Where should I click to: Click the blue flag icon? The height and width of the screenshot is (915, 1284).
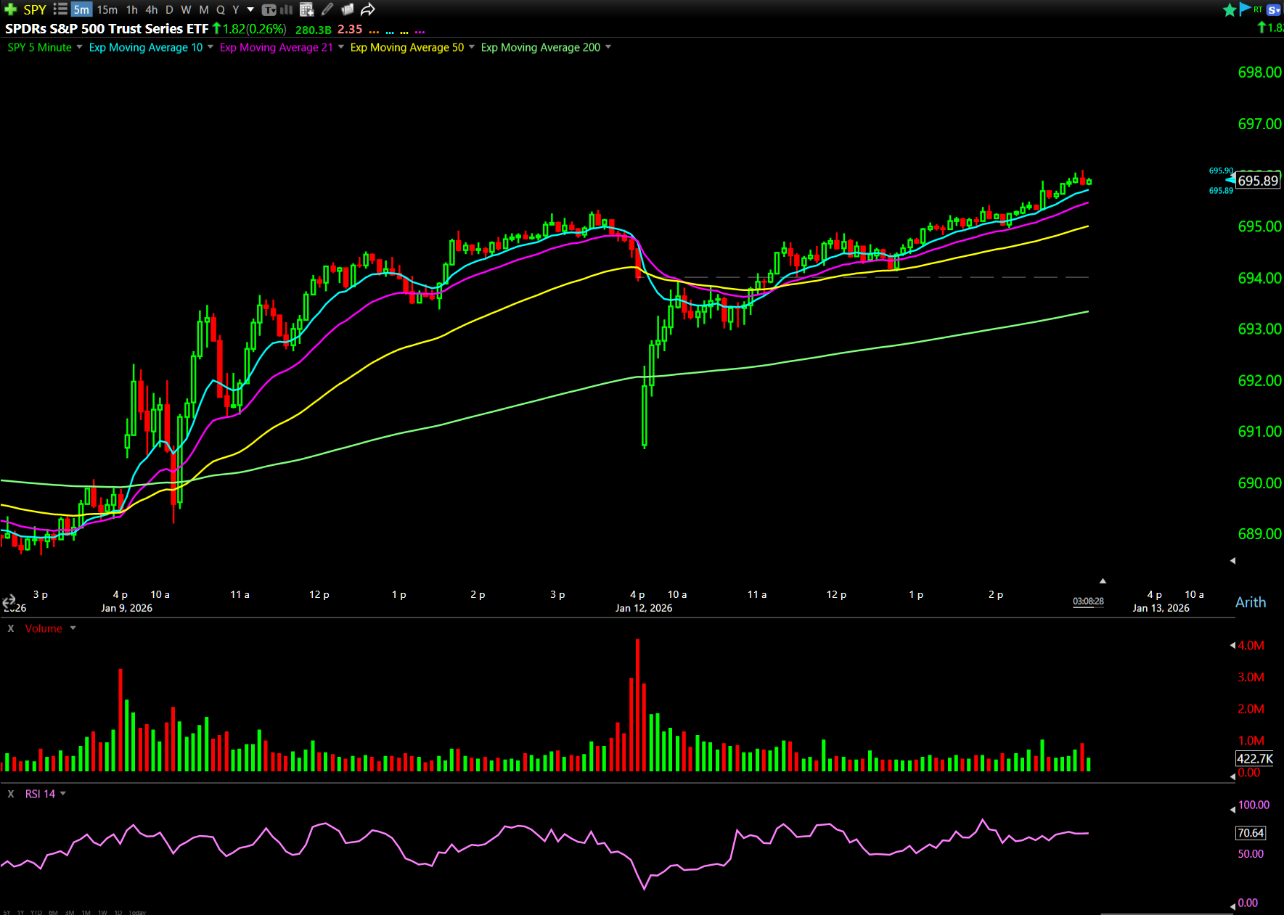1245,9
